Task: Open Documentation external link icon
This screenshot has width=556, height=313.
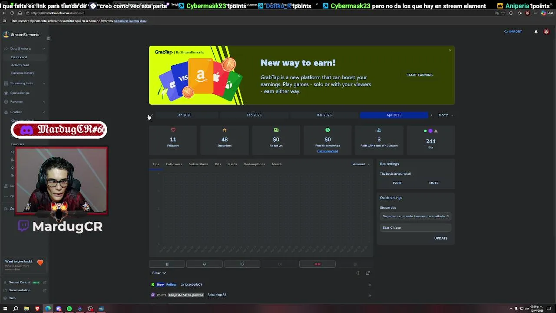Action: [45, 290]
